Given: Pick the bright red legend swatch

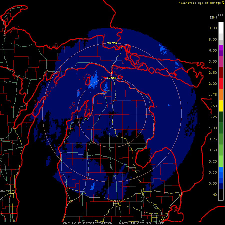Looking at the screenshot, I should (x=221, y=84).
